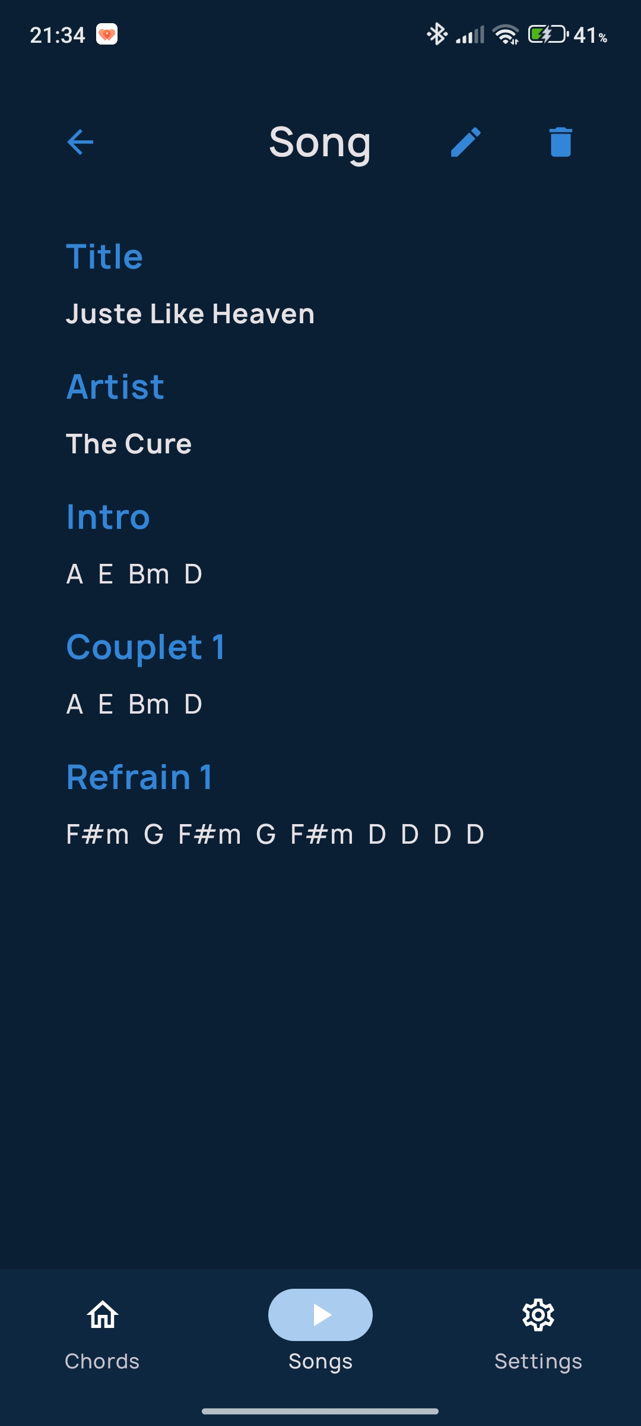This screenshot has width=641, height=1426.
Task: Tap the Bluetooth status icon
Action: tap(437, 34)
